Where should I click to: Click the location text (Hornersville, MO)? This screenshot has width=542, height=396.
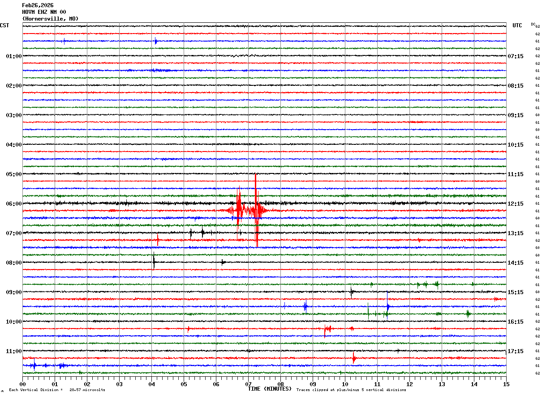pyautogui.click(x=50, y=19)
